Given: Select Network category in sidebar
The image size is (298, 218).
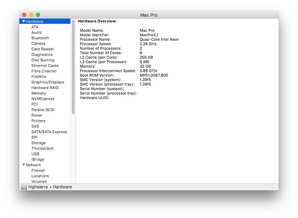Looking at the screenshot, I should coord(33,165).
